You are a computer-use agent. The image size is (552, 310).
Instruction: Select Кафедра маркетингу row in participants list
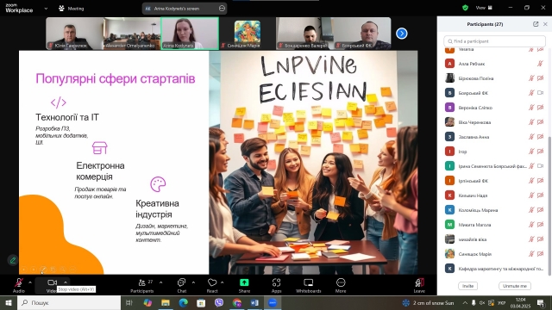tap(492, 269)
